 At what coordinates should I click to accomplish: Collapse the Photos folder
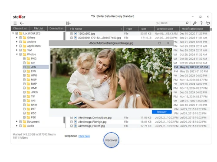(x=17, y=54)
